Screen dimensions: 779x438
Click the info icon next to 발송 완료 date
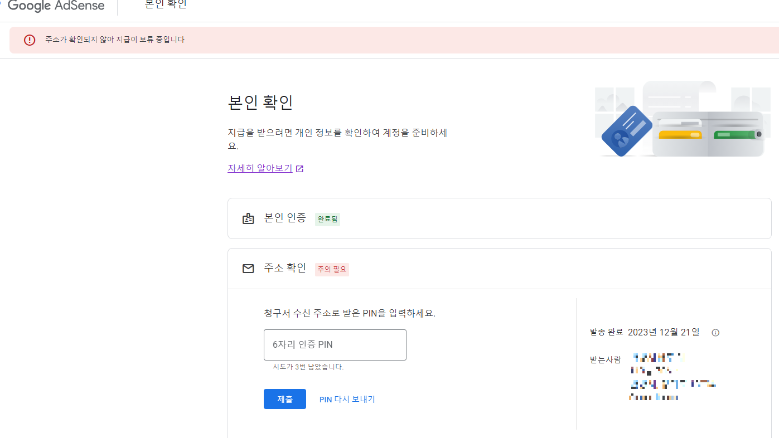[x=715, y=332]
